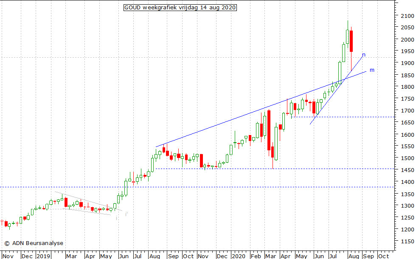Select the Feb label on the time axis
The image size is (416, 259).
click(256, 256)
